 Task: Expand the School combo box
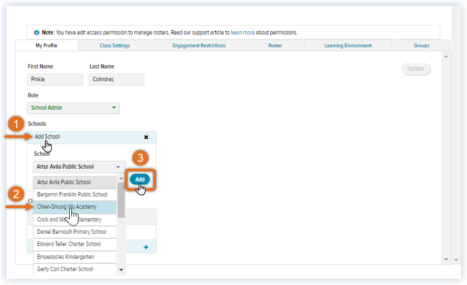click(x=79, y=167)
